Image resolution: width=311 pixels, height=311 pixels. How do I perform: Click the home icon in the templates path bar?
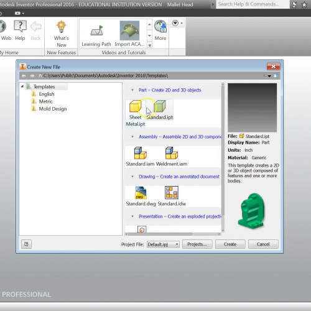40,76
